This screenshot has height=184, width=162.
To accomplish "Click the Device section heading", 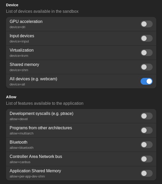I will pos(12,5).
